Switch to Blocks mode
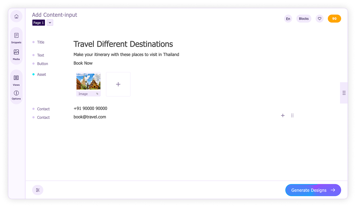Viewport: 356px width, 207px height. pyautogui.click(x=304, y=19)
